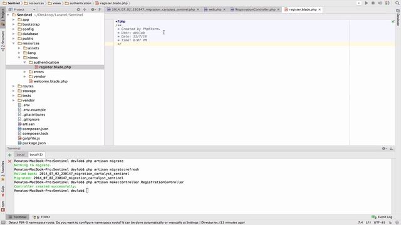Click the authentication breadcrumb
The height and width of the screenshot is (225, 401).
tap(78, 3)
